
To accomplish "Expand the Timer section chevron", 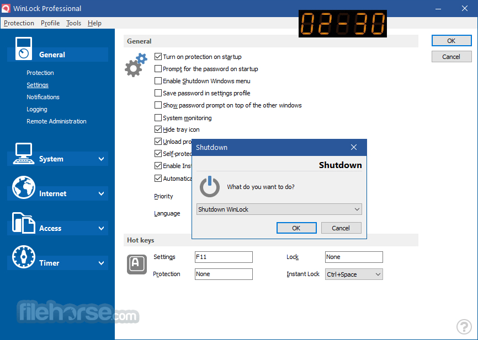I will coord(101,263).
